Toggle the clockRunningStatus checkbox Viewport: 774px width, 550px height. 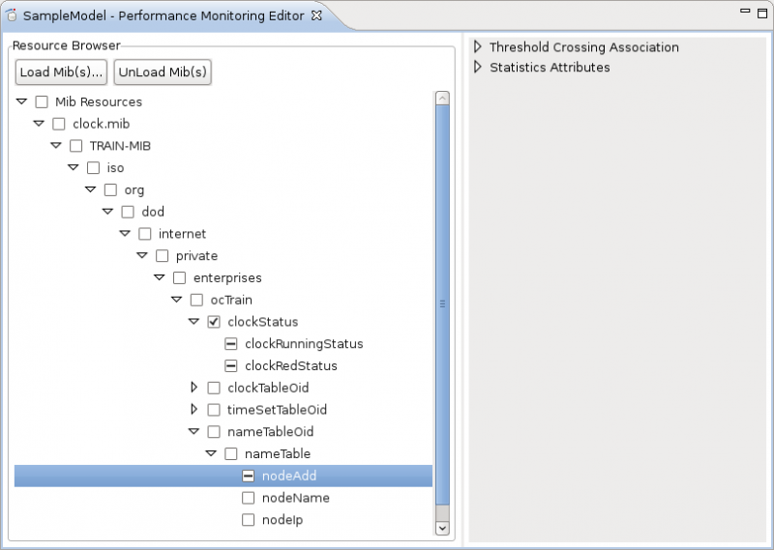231,344
